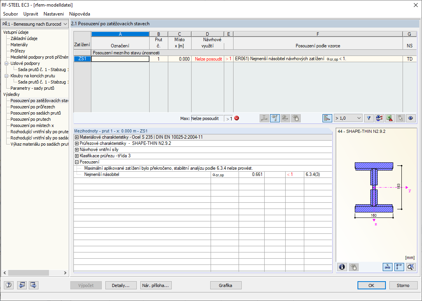The image size is (422, 301).
Task: Click the magnifier reset-zoom icon under section preview
Action: tap(411, 267)
